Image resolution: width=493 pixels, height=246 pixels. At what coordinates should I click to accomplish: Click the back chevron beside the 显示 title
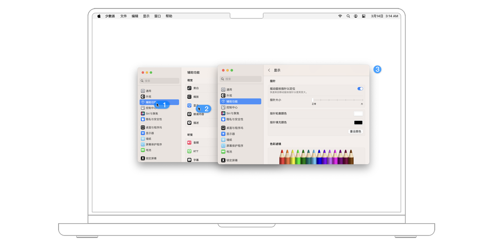[269, 70]
